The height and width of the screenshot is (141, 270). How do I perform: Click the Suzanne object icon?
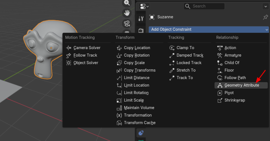tap(152, 17)
